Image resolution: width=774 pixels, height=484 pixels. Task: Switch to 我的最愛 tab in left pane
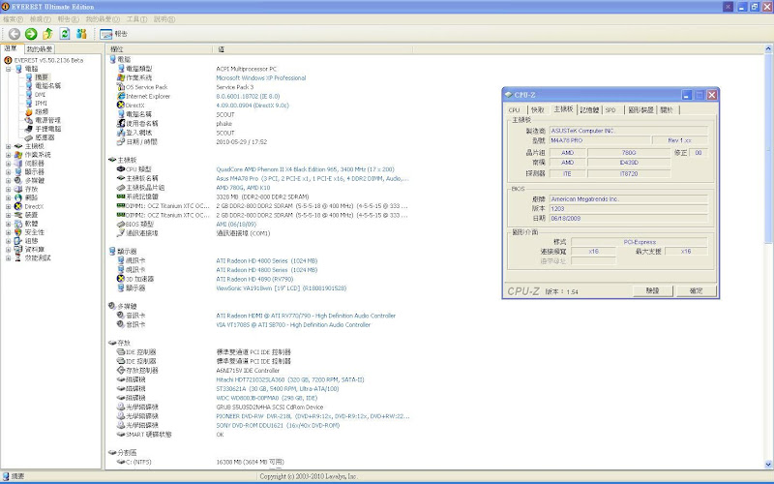(x=39, y=49)
